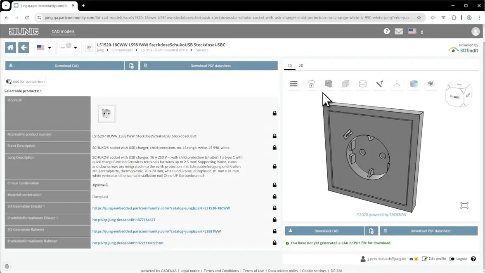Open the LS981WW partcommunity link

156,231
